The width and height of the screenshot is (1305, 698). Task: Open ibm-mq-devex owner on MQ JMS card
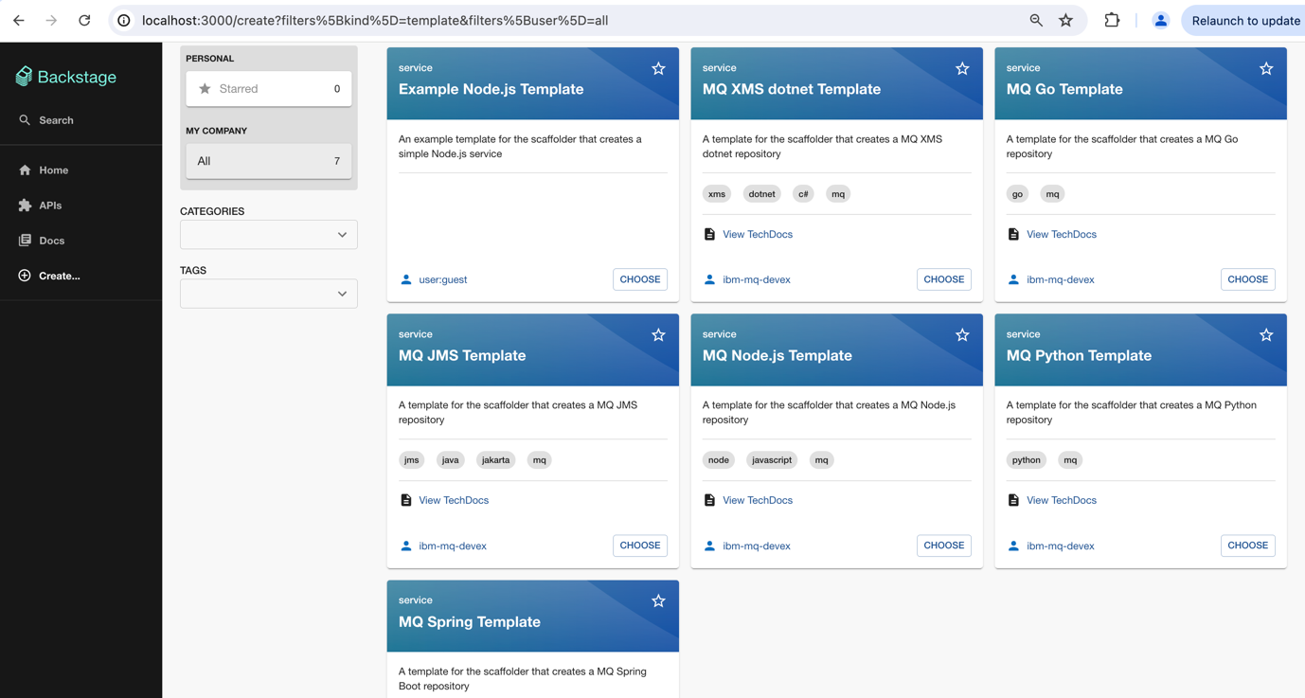pyautogui.click(x=453, y=546)
